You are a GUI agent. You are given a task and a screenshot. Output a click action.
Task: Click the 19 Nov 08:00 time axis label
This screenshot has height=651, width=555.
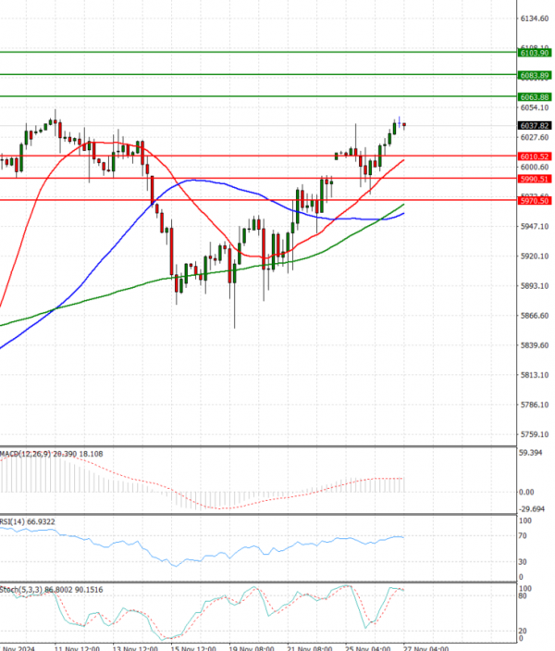click(252, 648)
